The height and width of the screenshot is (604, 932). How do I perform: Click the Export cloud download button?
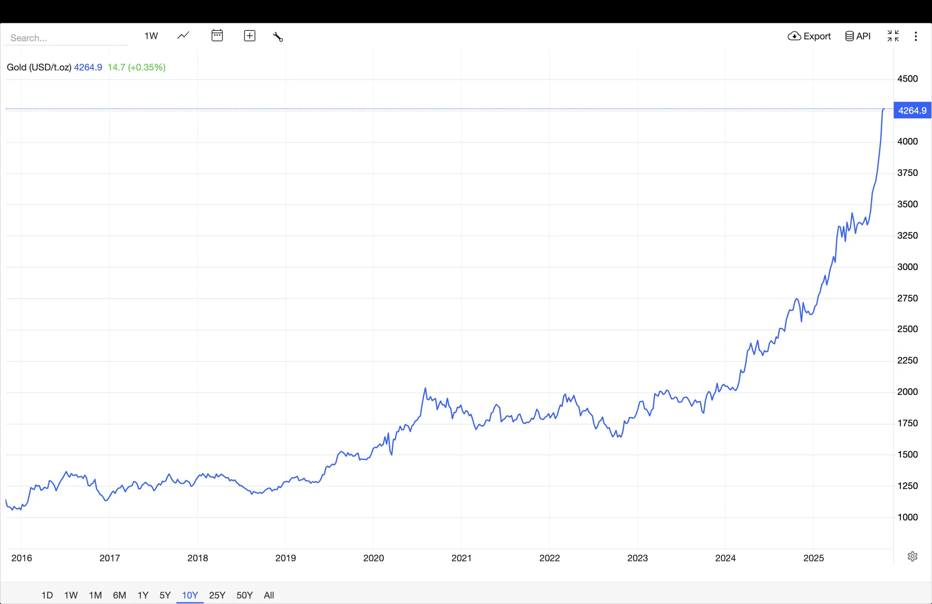[809, 36]
